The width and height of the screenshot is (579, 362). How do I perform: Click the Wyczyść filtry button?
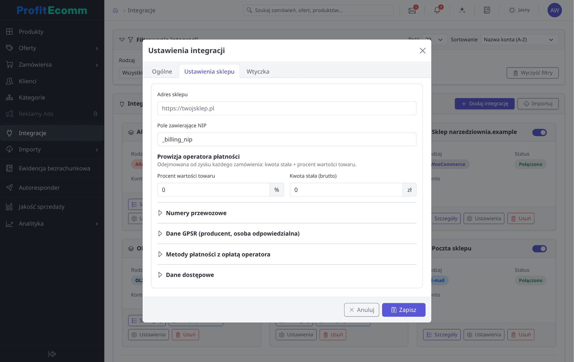(533, 73)
